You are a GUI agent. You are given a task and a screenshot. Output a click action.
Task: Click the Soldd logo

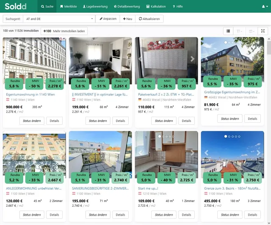[16, 6]
